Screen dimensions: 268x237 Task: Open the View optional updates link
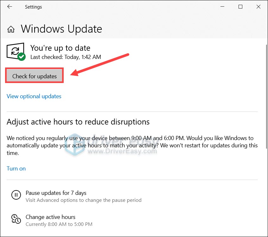34,96
